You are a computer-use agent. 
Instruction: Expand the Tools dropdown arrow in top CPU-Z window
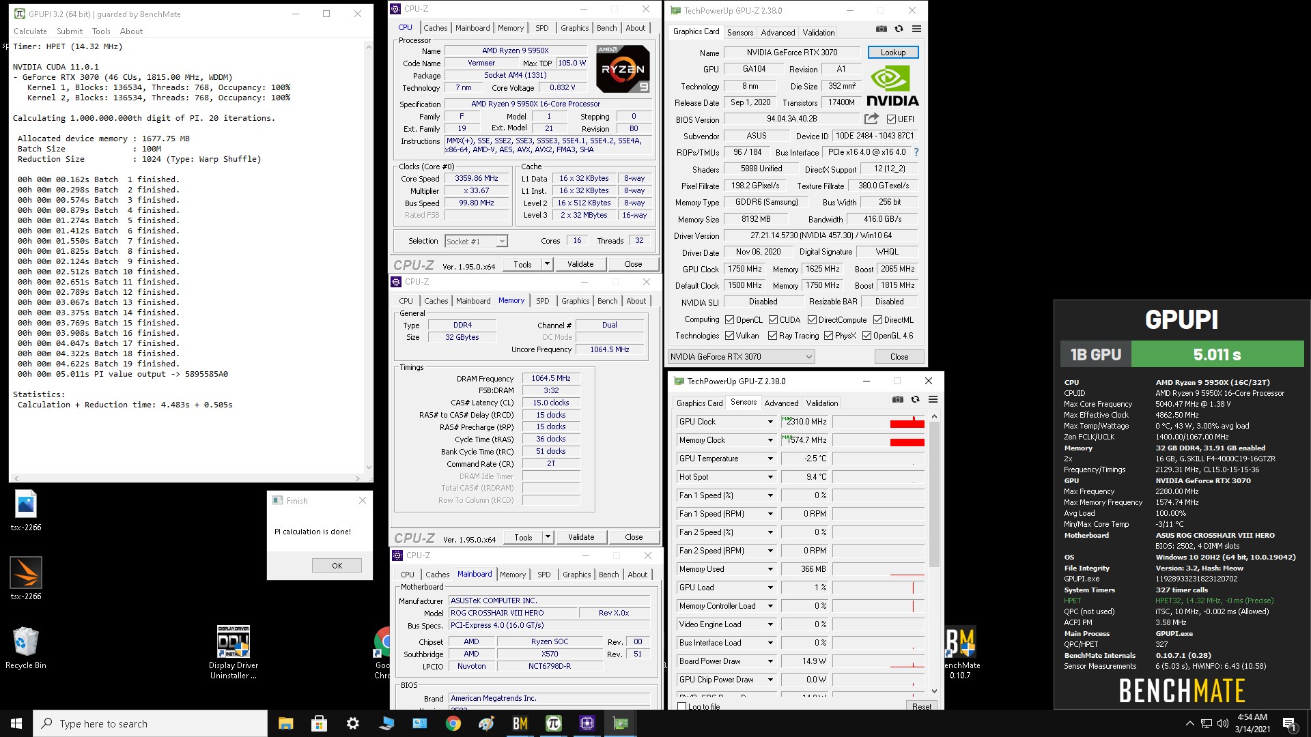[547, 264]
